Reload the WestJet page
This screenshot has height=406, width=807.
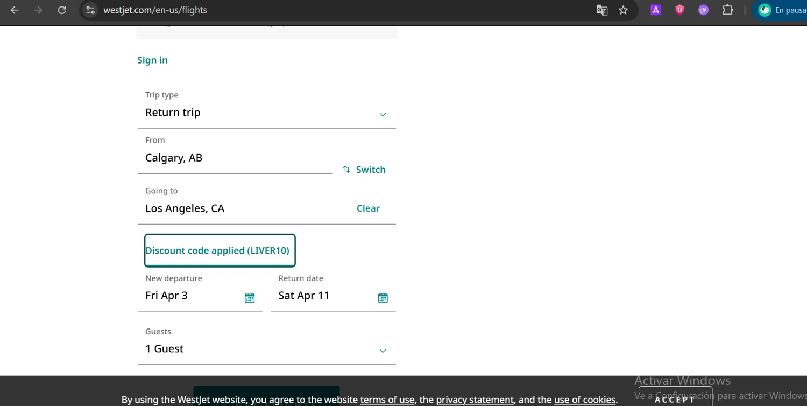pyautogui.click(x=62, y=10)
